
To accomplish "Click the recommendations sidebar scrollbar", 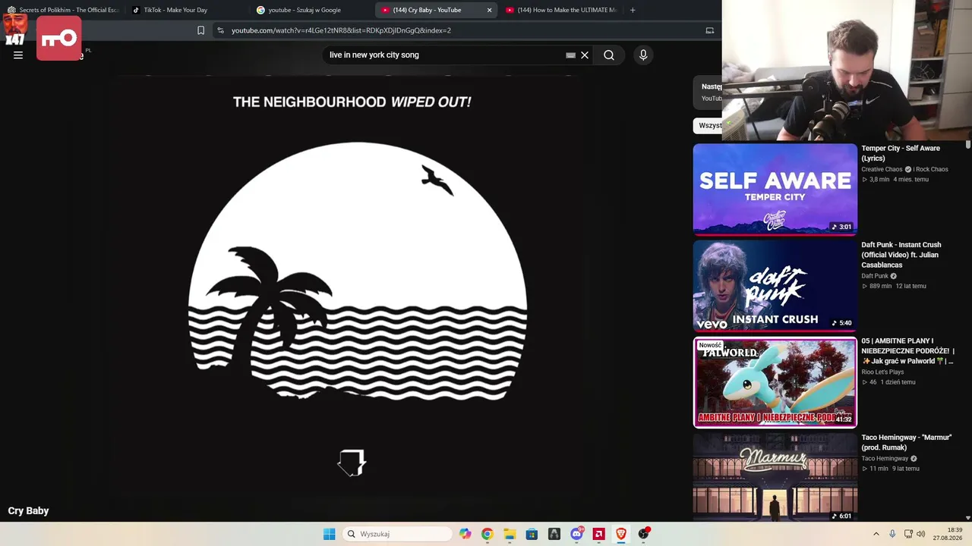I will point(968,145).
